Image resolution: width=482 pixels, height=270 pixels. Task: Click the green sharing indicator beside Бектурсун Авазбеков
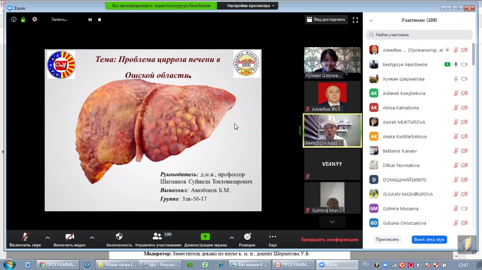(x=447, y=64)
